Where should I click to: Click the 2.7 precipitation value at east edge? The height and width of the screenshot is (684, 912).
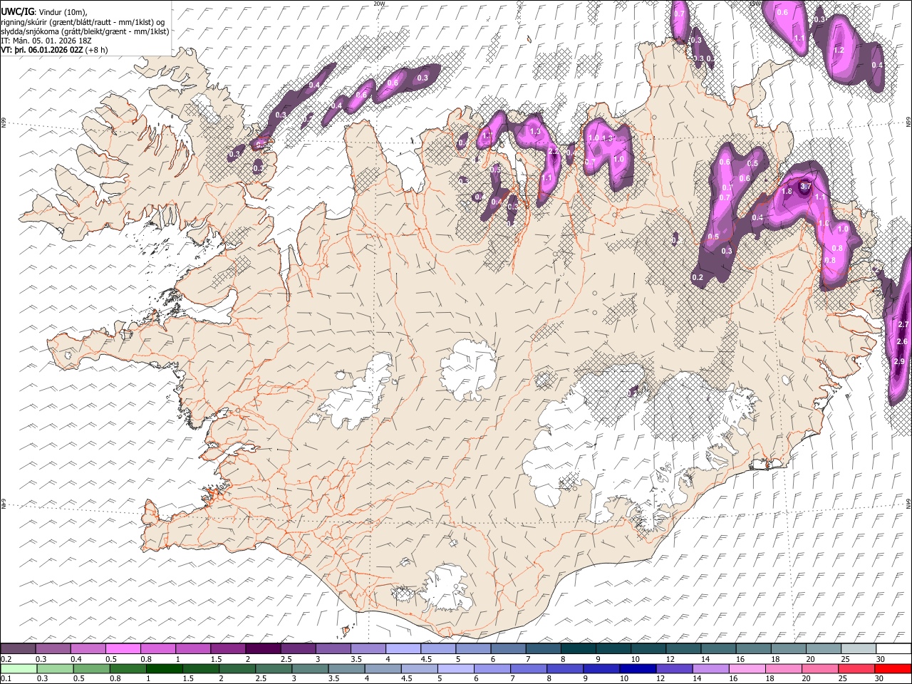[902, 324]
